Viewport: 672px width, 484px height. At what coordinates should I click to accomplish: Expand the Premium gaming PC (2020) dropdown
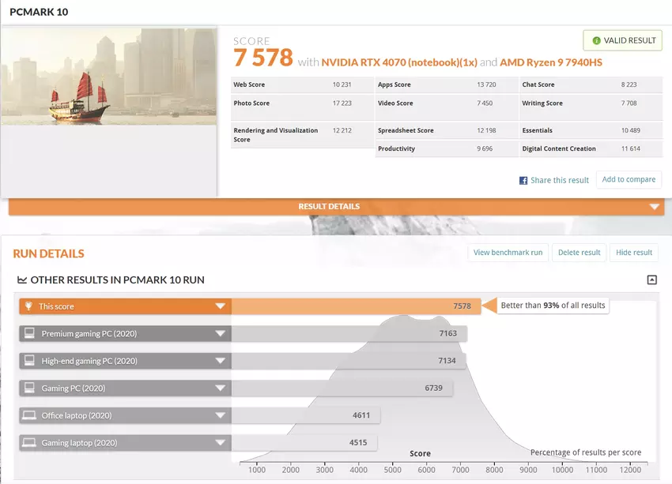coord(220,334)
